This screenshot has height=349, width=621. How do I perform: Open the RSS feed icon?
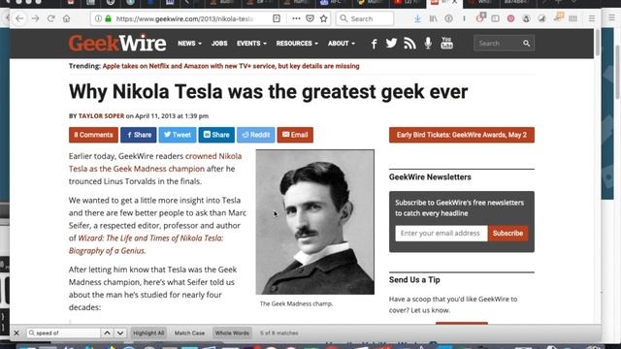pos(409,43)
